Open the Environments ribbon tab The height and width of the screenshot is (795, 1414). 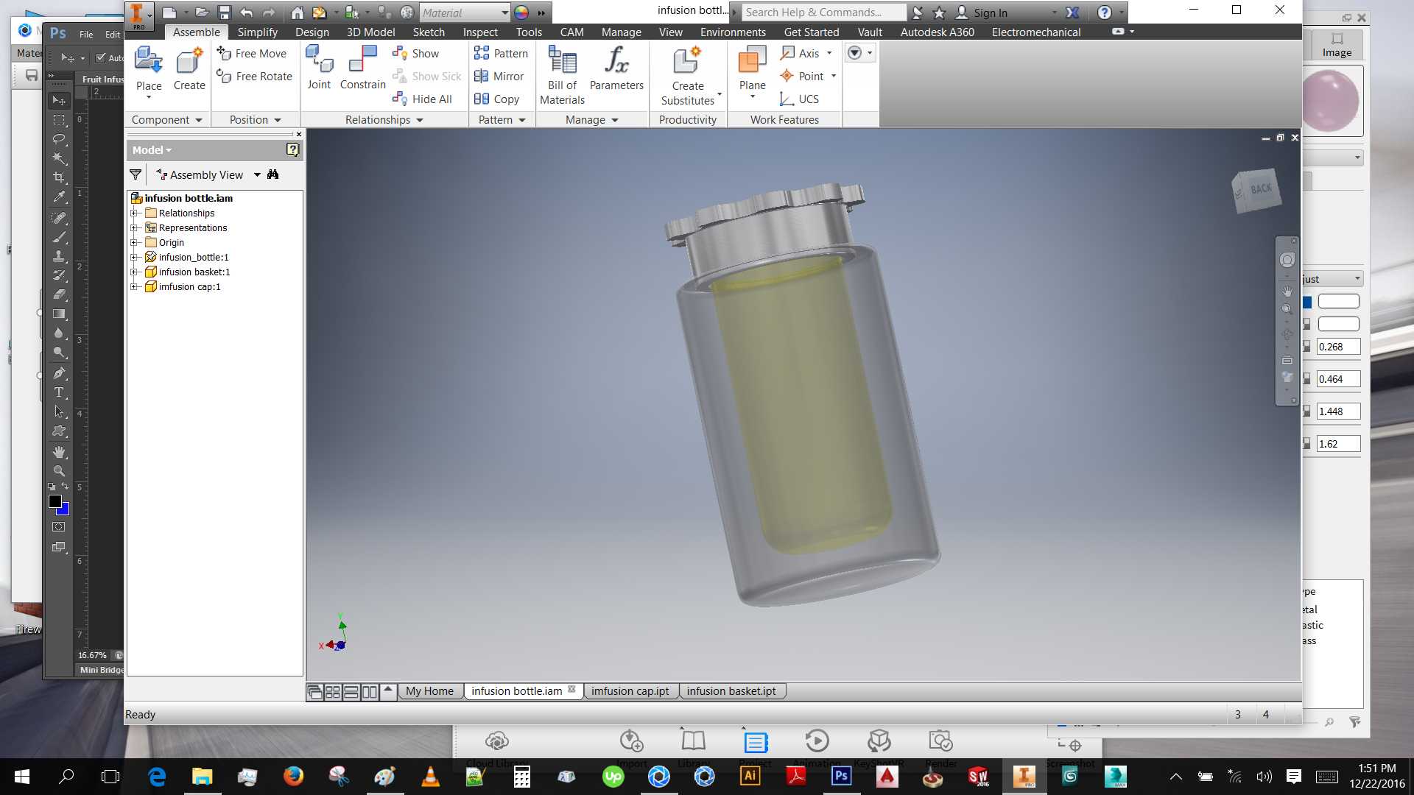(x=733, y=32)
